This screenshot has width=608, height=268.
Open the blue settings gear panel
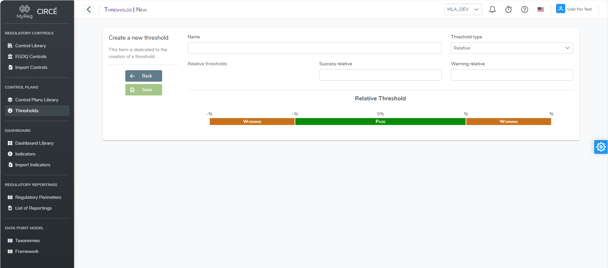(601, 147)
